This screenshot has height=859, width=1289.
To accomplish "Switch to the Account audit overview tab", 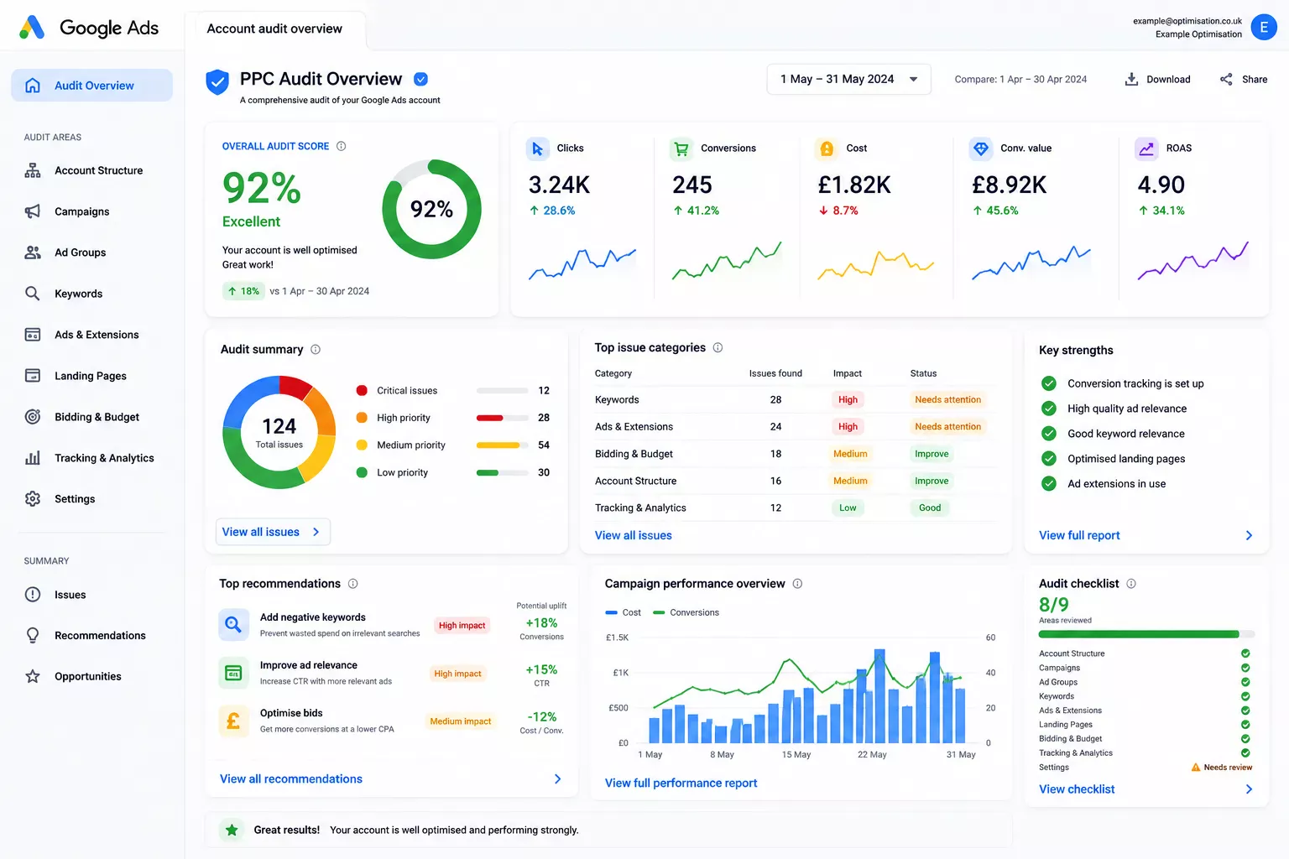I will 274,29.
